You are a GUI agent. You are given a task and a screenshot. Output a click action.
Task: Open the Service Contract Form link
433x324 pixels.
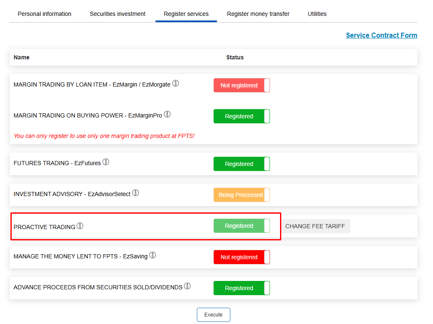(x=381, y=36)
